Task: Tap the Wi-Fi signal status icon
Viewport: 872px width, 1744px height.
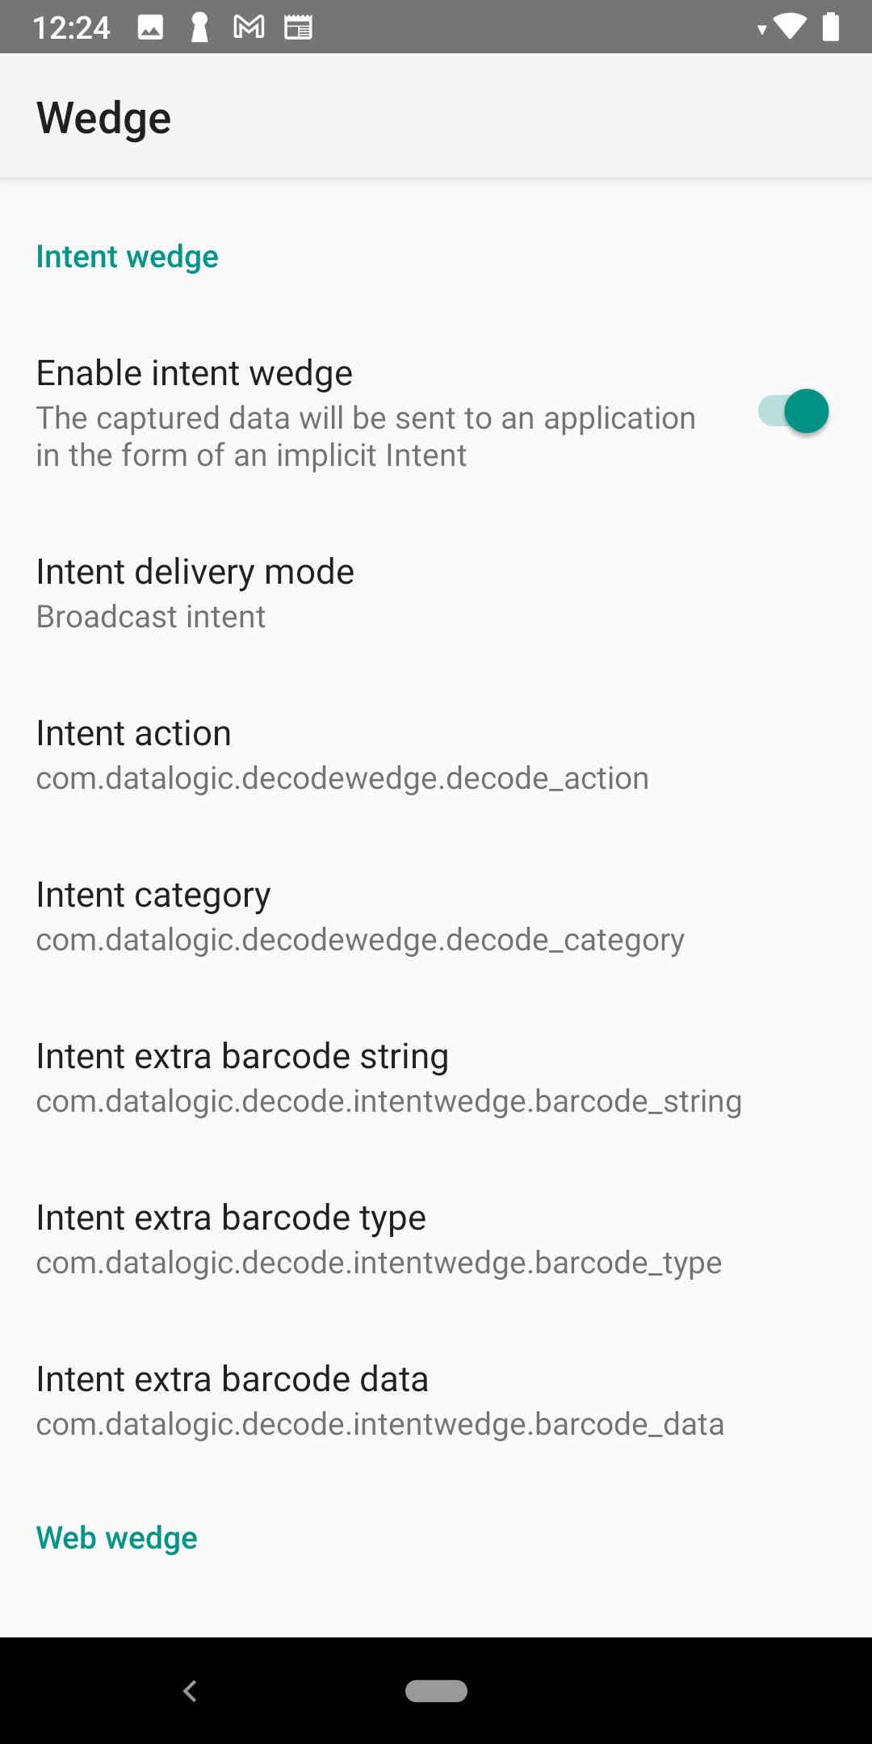Action: point(789,27)
